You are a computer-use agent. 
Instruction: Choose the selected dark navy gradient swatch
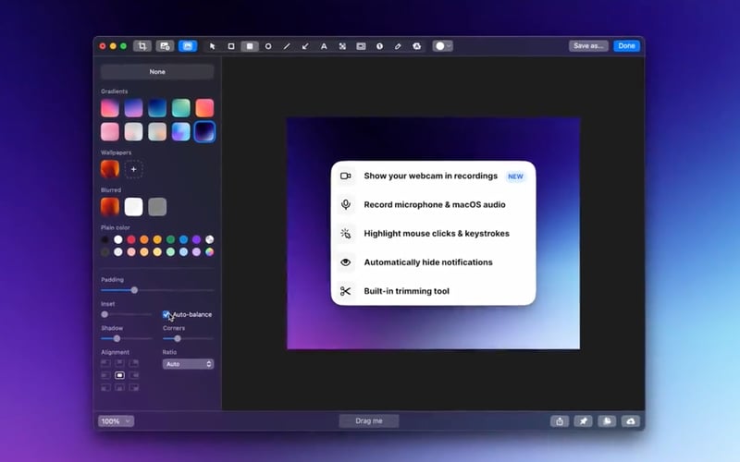(204, 131)
